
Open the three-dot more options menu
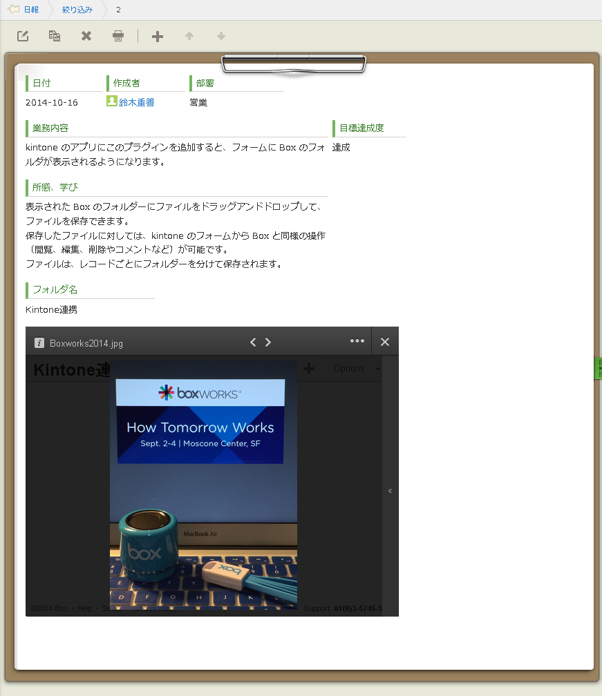pyautogui.click(x=357, y=341)
